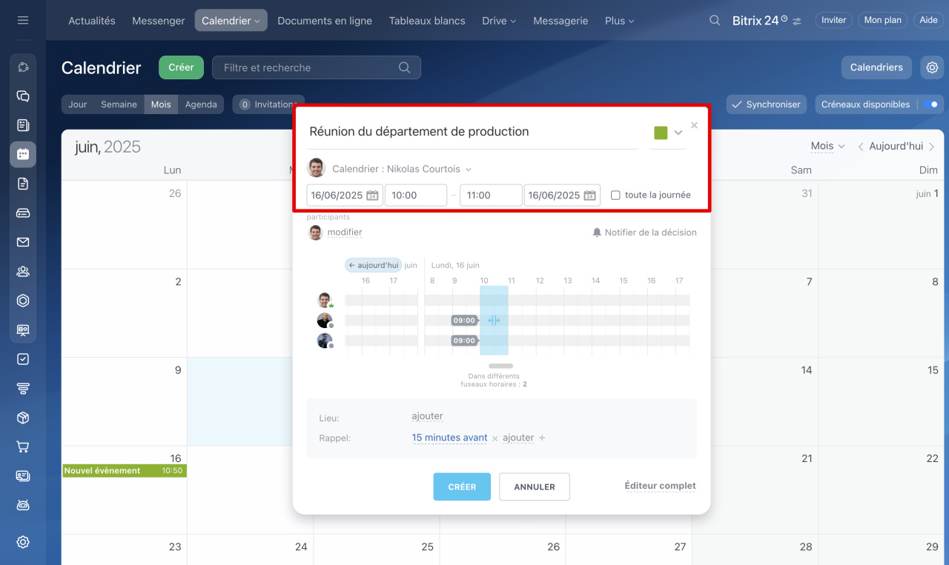Open the contact card sidebar icon

23,476
